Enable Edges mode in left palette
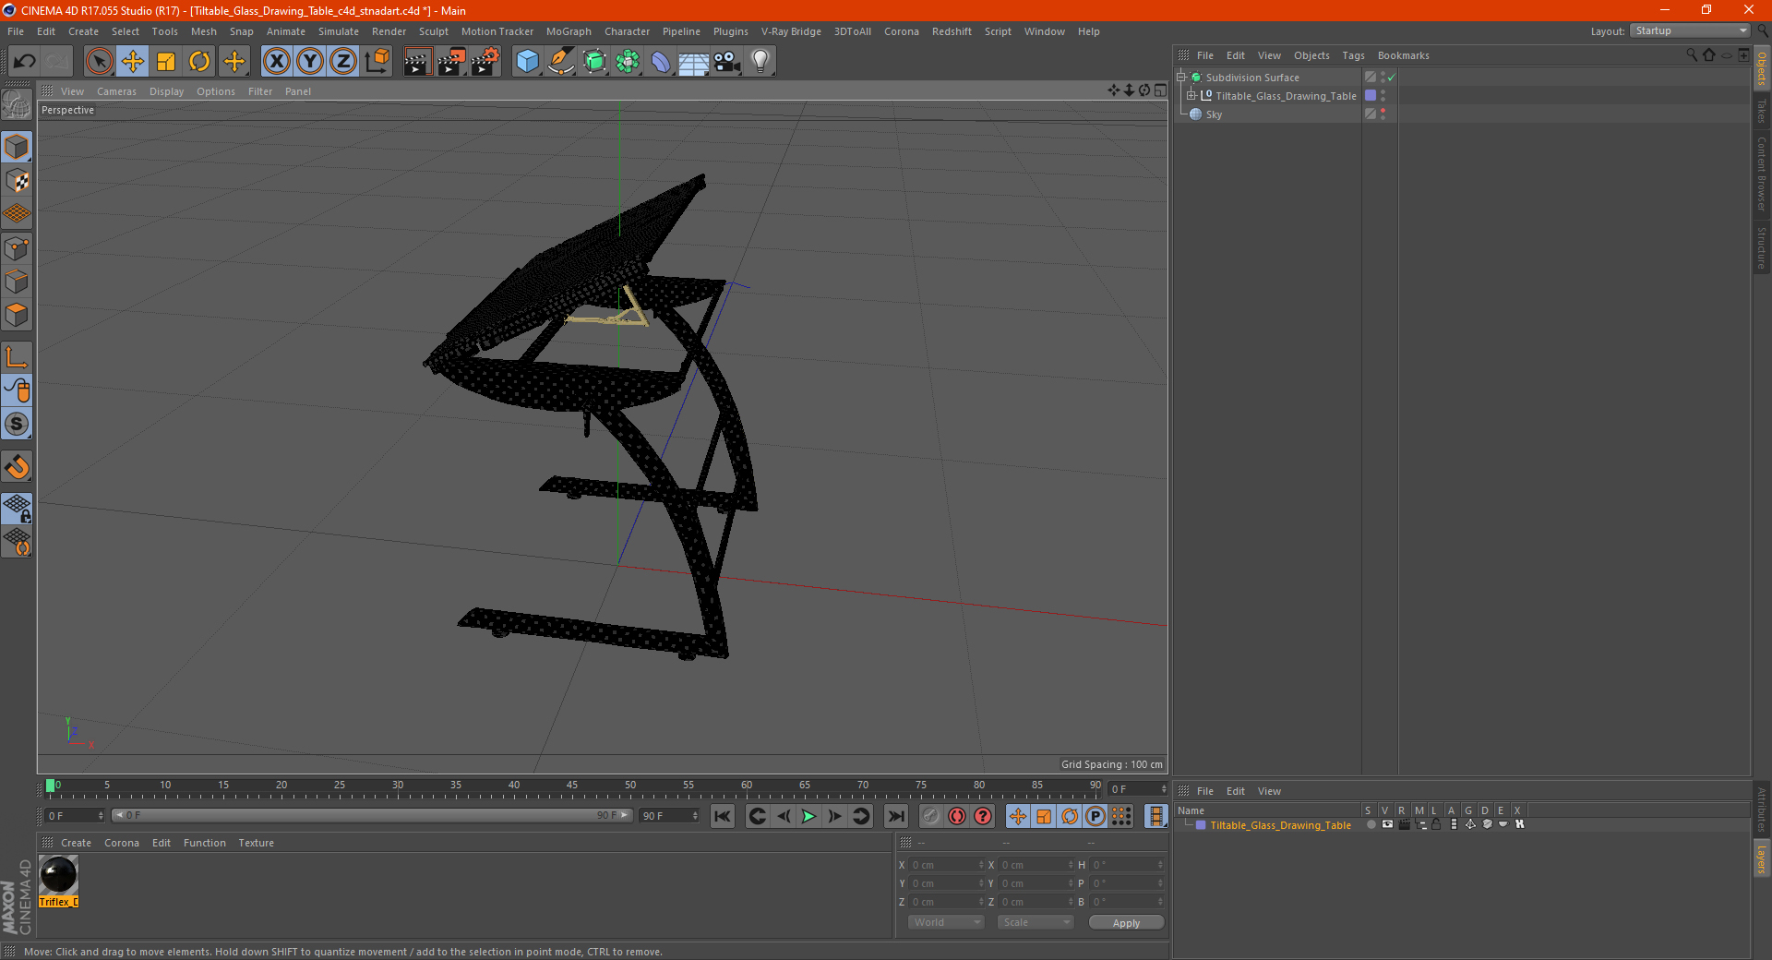1772x960 pixels. [18, 282]
